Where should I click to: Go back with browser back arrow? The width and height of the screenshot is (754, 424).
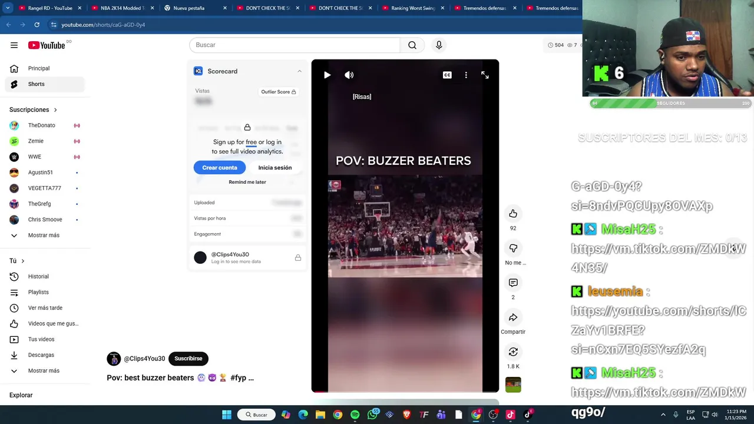[8, 25]
